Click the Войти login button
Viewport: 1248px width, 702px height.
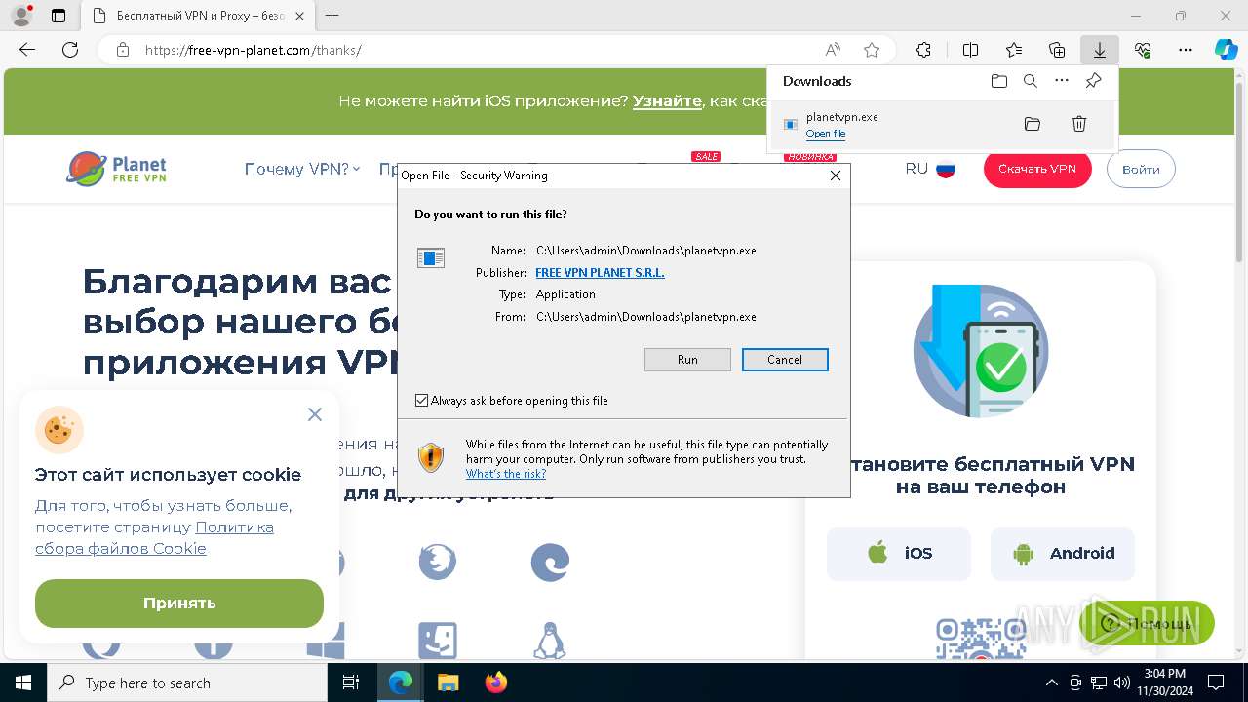pos(1141,169)
